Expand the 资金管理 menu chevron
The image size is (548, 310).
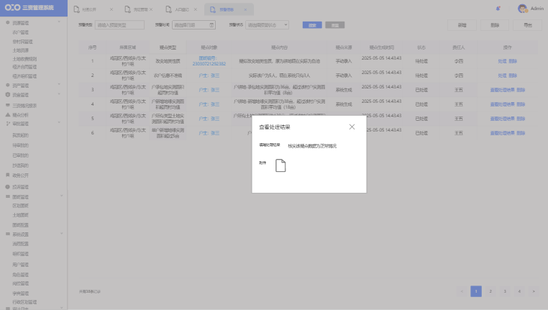click(x=59, y=94)
